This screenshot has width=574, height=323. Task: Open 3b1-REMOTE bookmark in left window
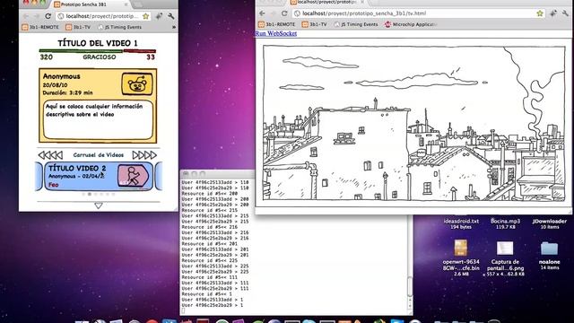(x=39, y=27)
